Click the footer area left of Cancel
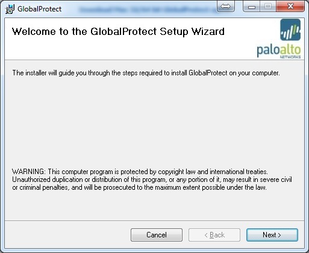Screen dimensions: 309x253 coord(67,235)
